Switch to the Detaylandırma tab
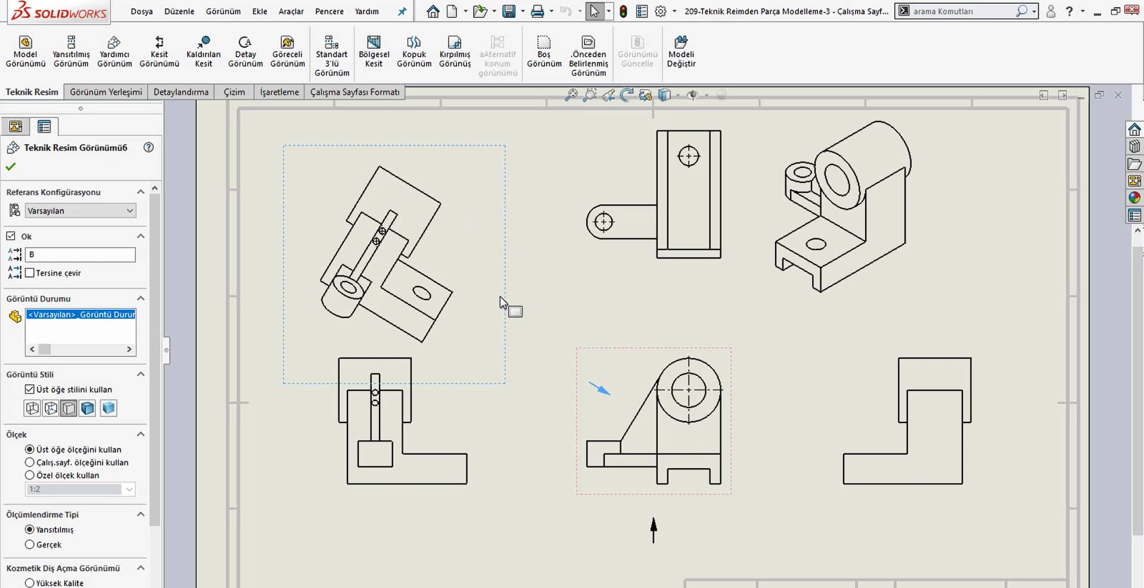1144x588 pixels. pos(181,92)
